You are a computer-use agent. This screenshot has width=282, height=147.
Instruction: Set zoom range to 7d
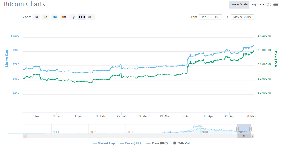point(45,17)
